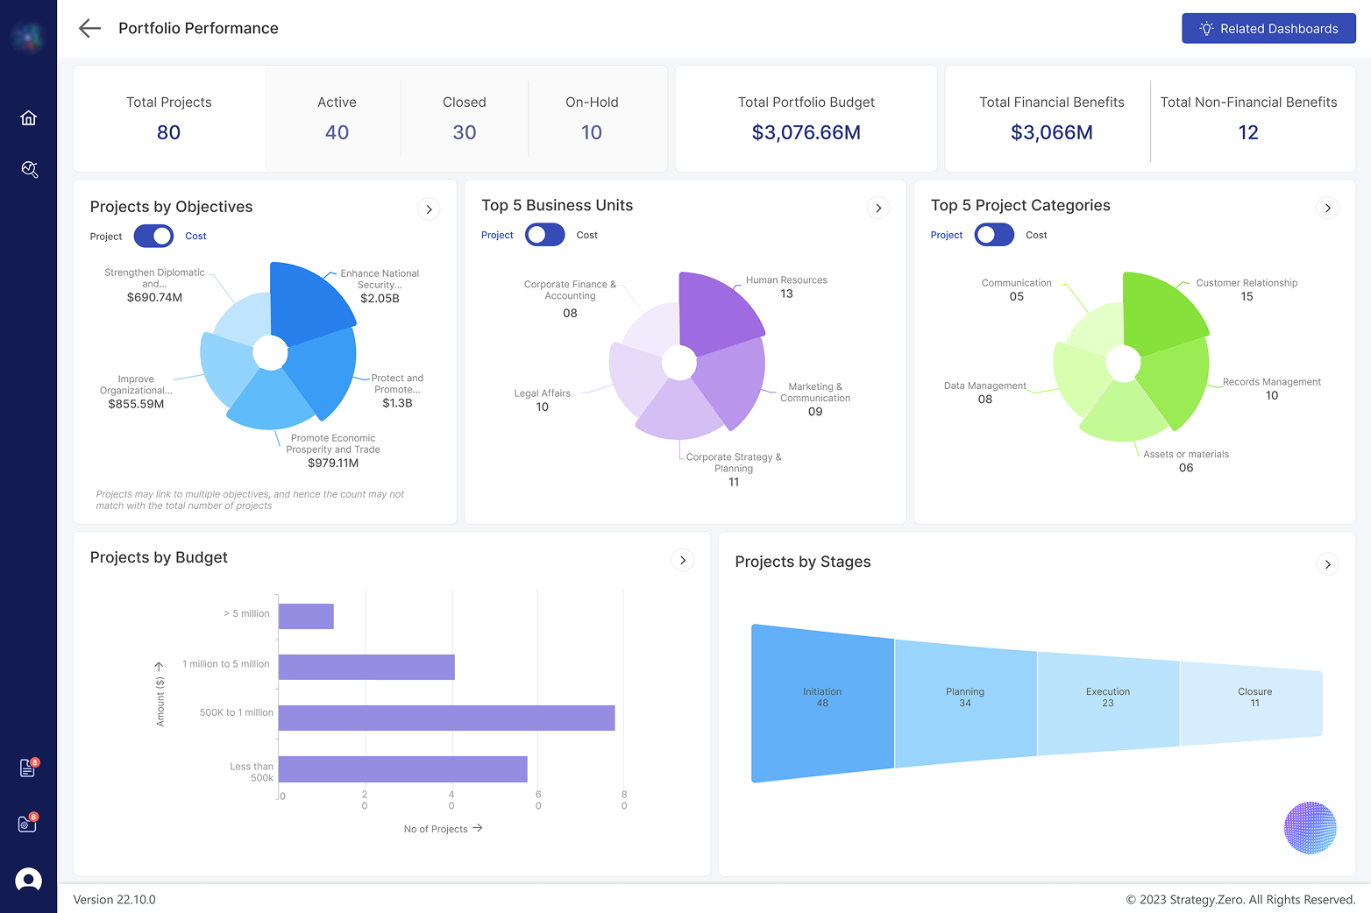This screenshot has height=913, width=1371.
Task: Click the Cost label in Projects by Objectives
Action: [195, 237]
